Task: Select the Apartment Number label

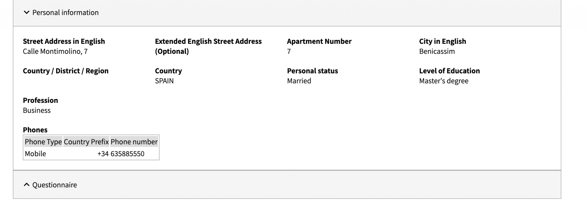Action: [x=319, y=42]
